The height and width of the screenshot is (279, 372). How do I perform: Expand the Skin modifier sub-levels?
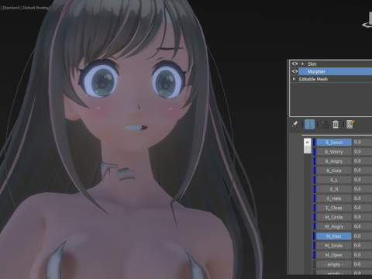coord(302,64)
